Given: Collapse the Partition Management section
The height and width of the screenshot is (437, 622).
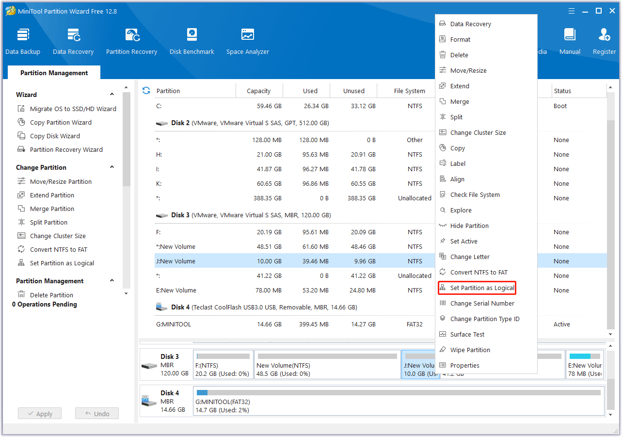Looking at the screenshot, I should coord(112,280).
